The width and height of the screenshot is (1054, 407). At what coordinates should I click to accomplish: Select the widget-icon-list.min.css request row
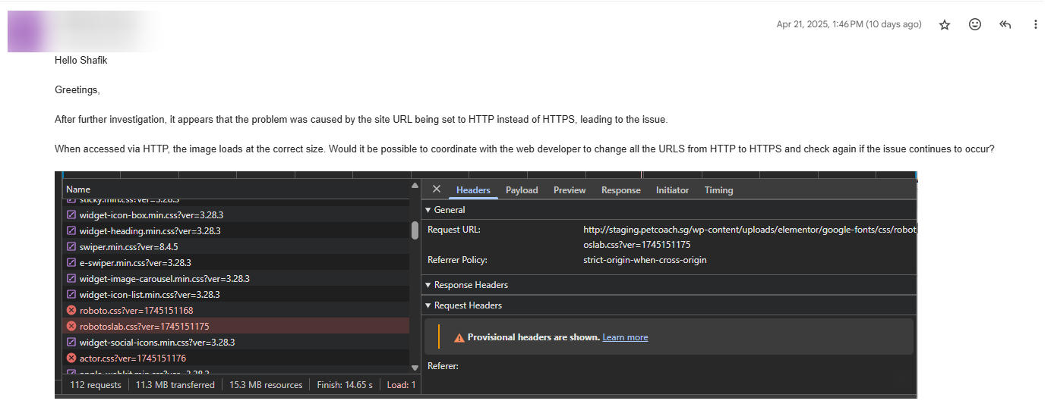[x=235, y=295]
